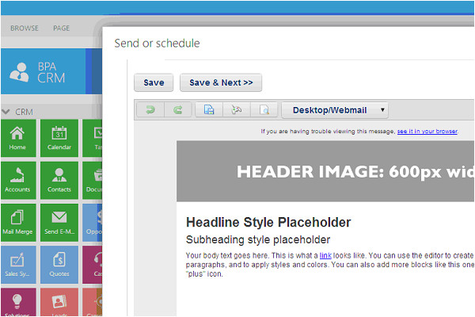Image resolution: width=475 pixels, height=317 pixels.
Task: Click the preview page icon in toolbar
Action: pyautogui.click(x=264, y=110)
